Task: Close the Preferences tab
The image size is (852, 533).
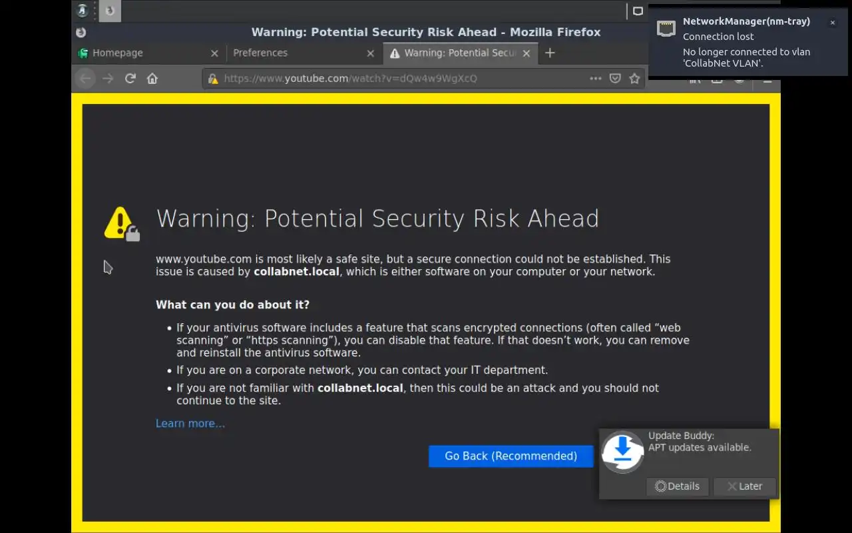Action: pyautogui.click(x=371, y=53)
